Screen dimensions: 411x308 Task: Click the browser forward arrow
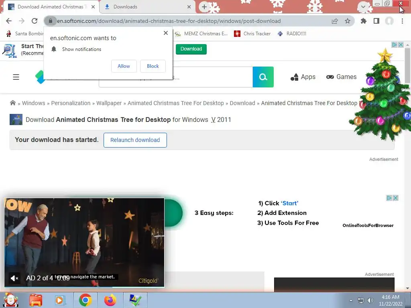pyautogui.click(x=22, y=21)
